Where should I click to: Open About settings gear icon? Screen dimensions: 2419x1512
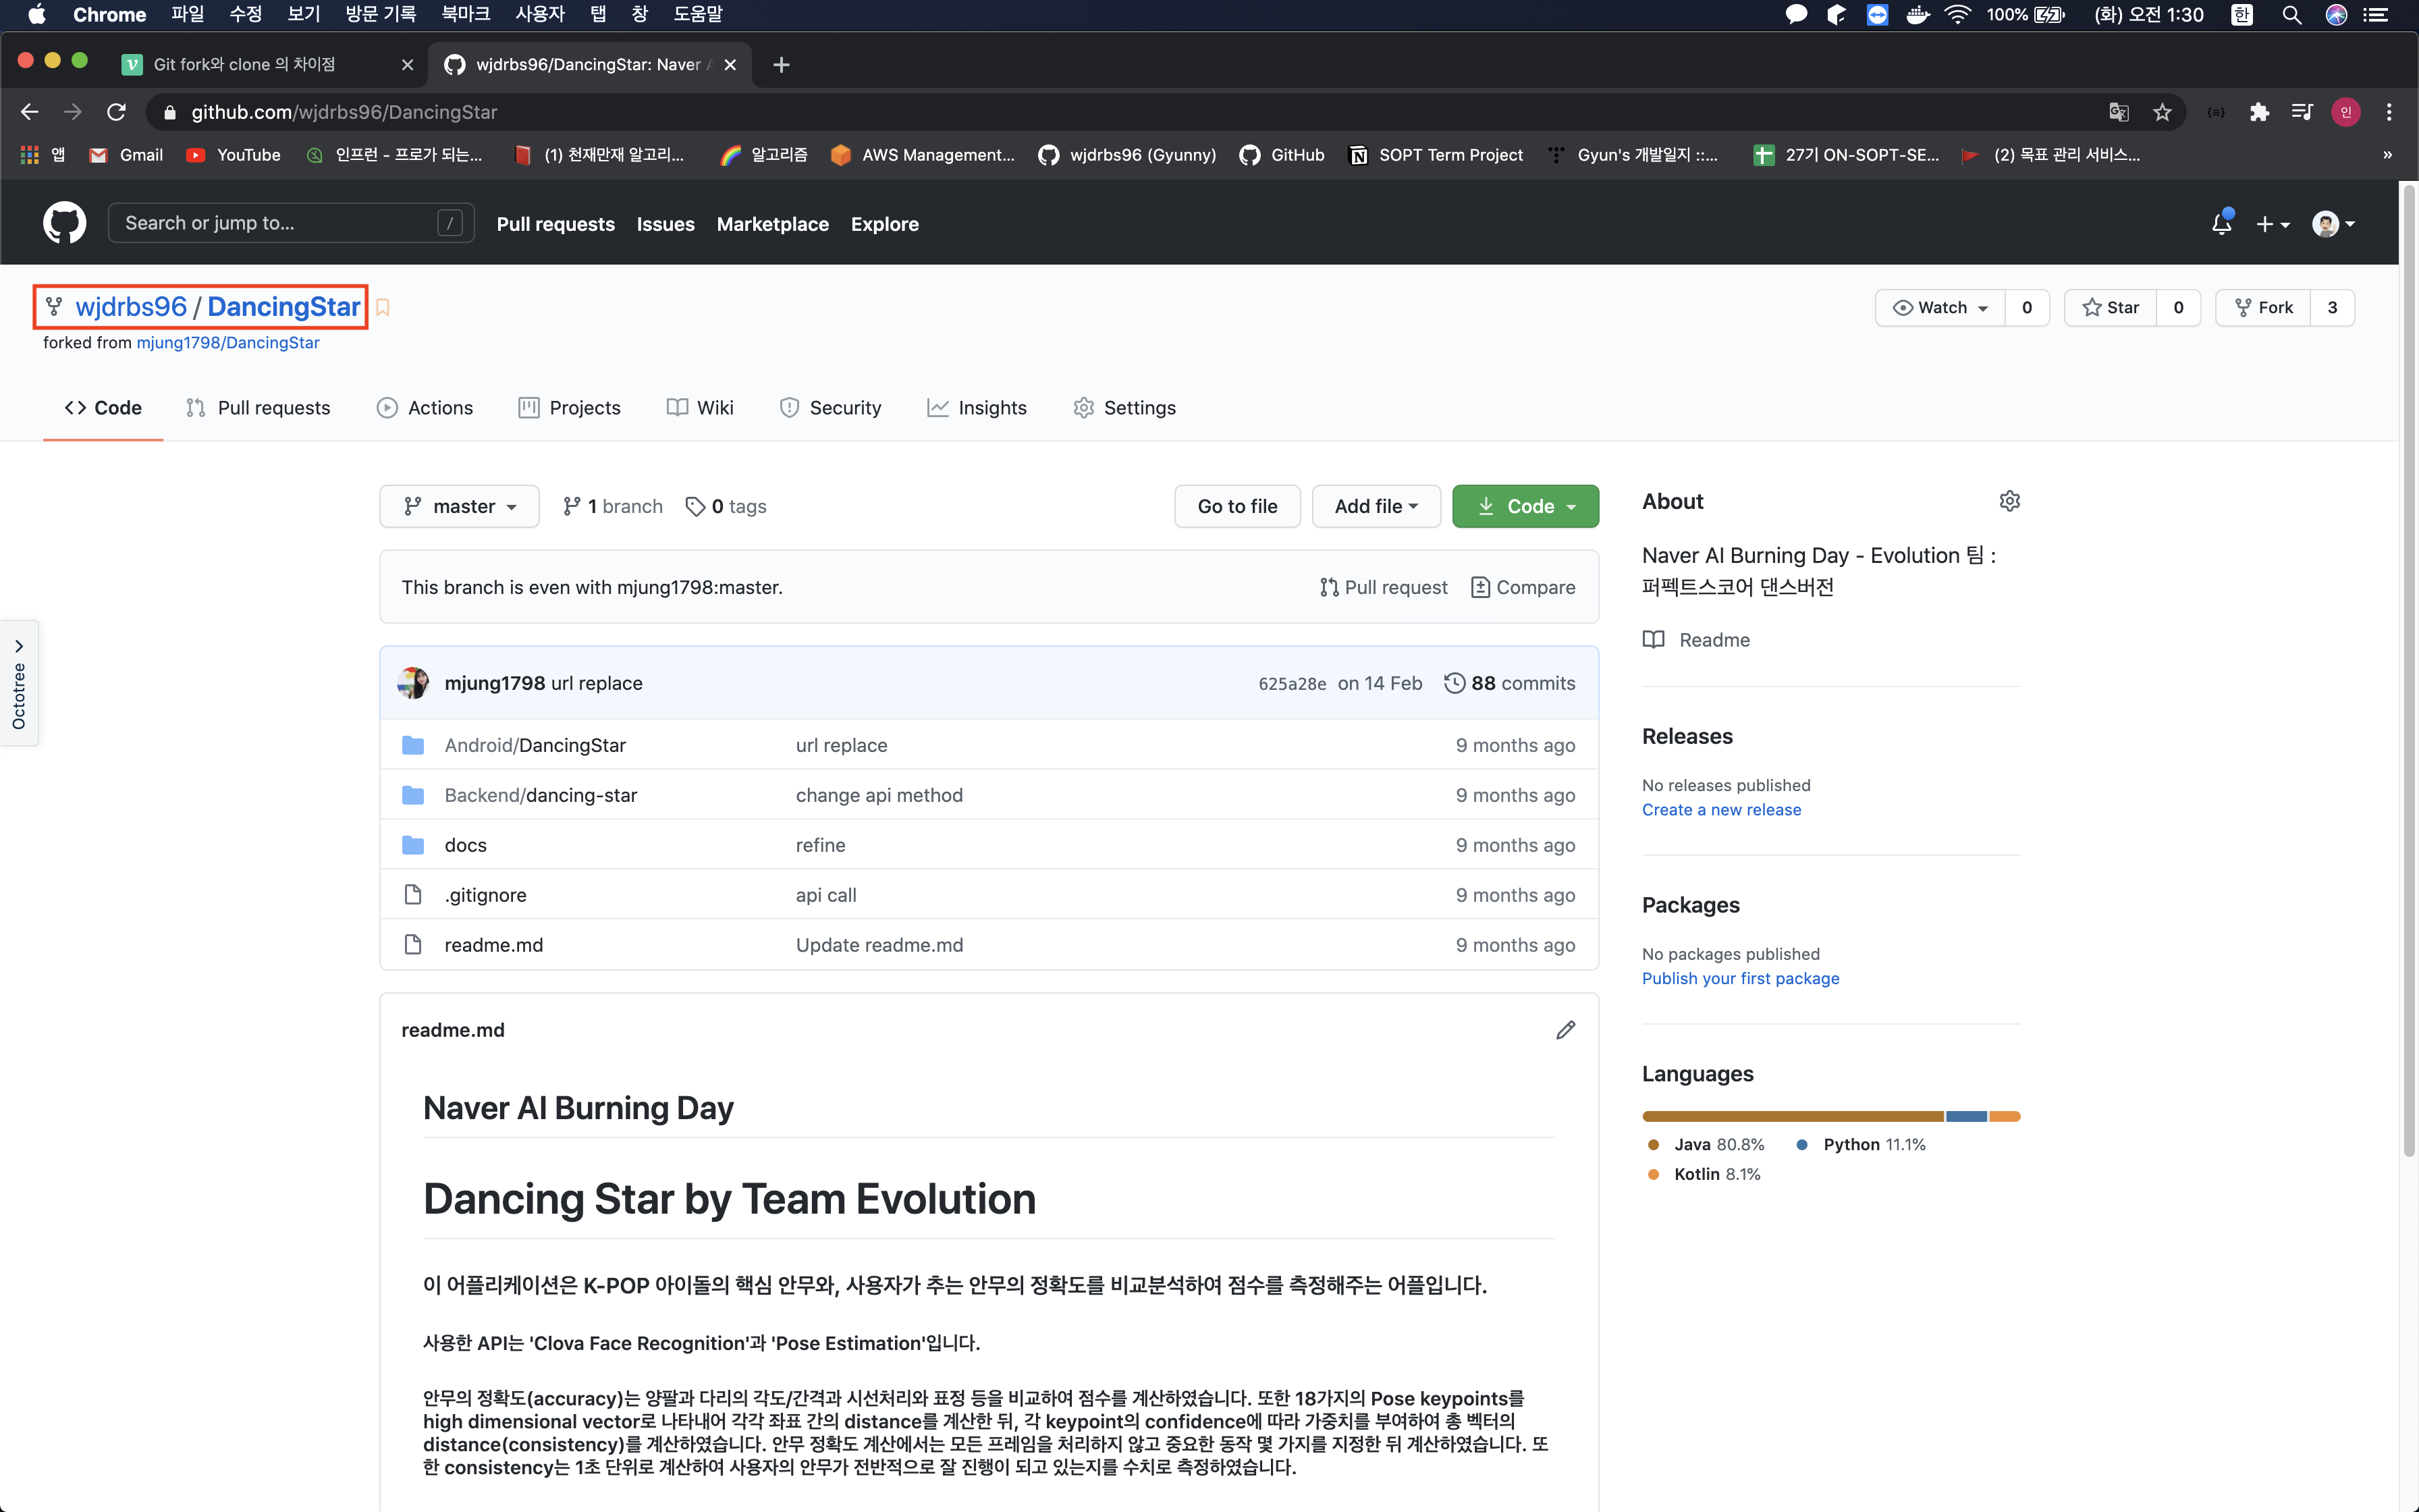pos(2009,501)
